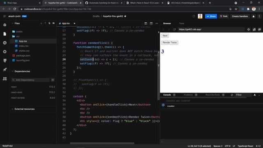The height and width of the screenshot is (148, 263).
Task: Click the dependency list icon next to Add Dependency
Action: [x=53, y=80]
